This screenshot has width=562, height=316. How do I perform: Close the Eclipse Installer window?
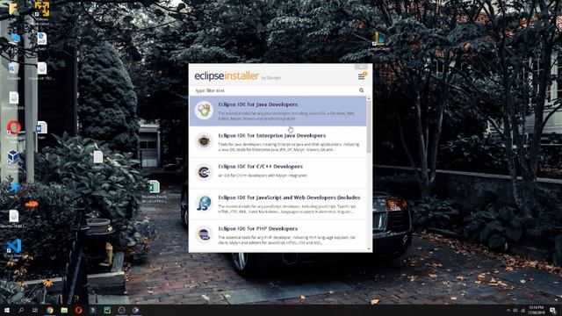click(x=361, y=67)
